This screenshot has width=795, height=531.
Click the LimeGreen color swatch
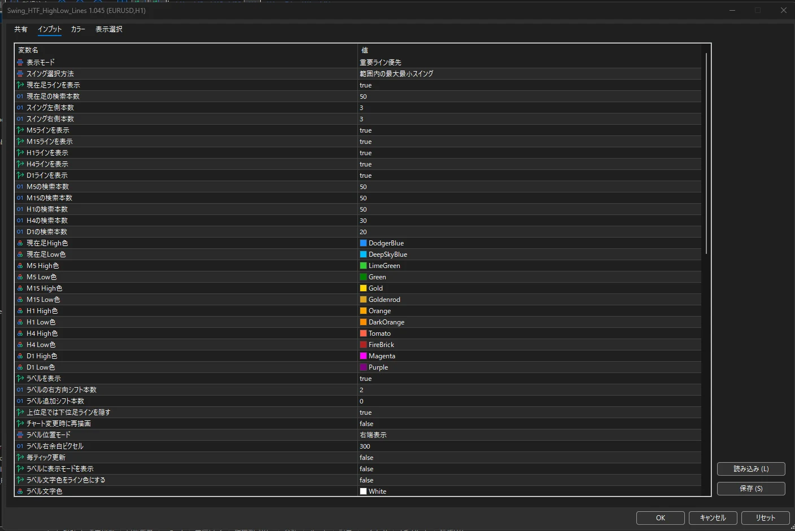tap(364, 266)
